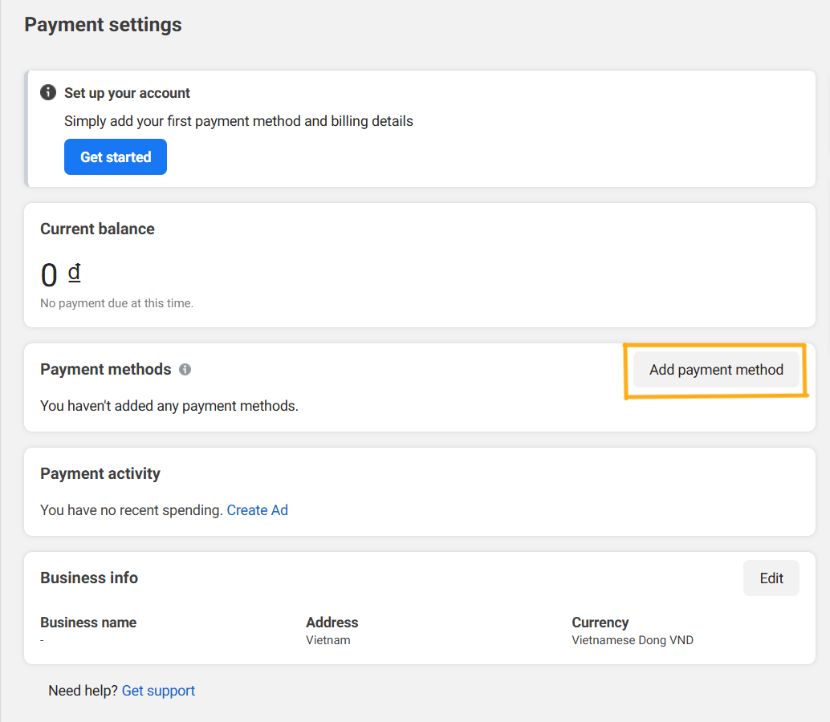This screenshot has height=722, width=830.
Task: Select the Payment methods section title
Action: pos(105,369)
